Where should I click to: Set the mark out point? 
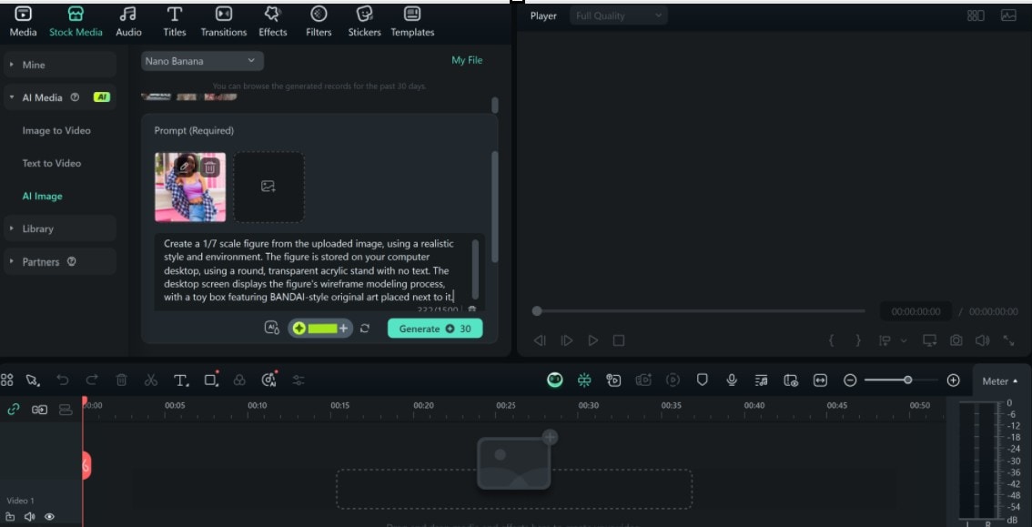click(857, 340)
